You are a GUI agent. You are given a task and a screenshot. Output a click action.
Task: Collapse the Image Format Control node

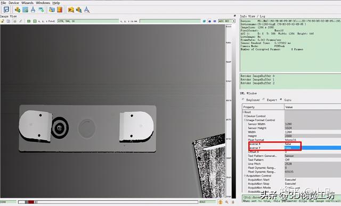(x=245, y=120)
